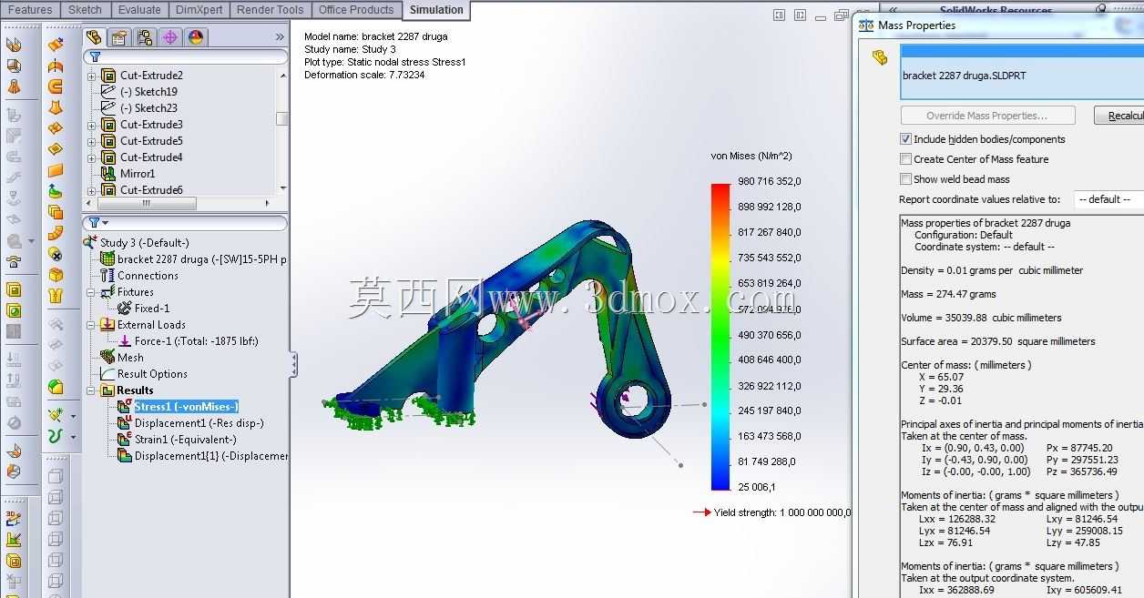
Task: Open dropdown arrow beside sparkle wizard icon
Action: [74, 416]
